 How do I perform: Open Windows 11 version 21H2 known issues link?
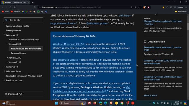pyautogui.click(x=163, y=78)
